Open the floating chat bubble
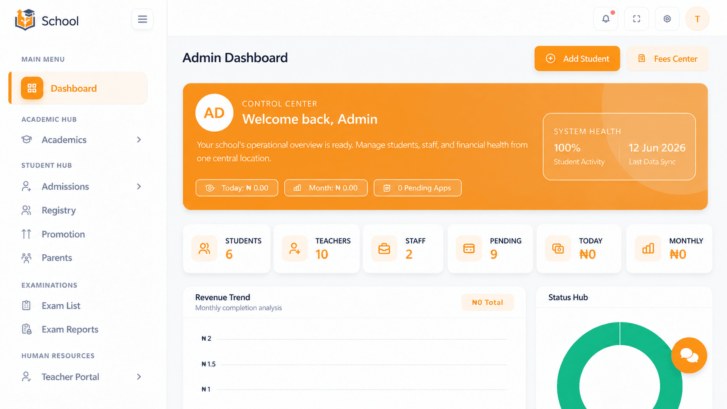 tap(689, 355)
